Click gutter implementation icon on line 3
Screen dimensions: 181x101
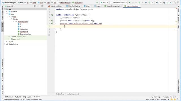[52, 15]
